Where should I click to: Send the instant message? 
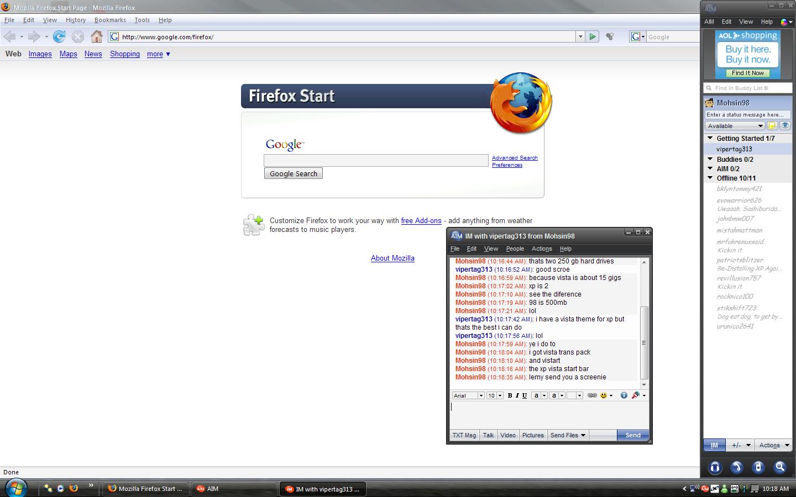point(633,435)
